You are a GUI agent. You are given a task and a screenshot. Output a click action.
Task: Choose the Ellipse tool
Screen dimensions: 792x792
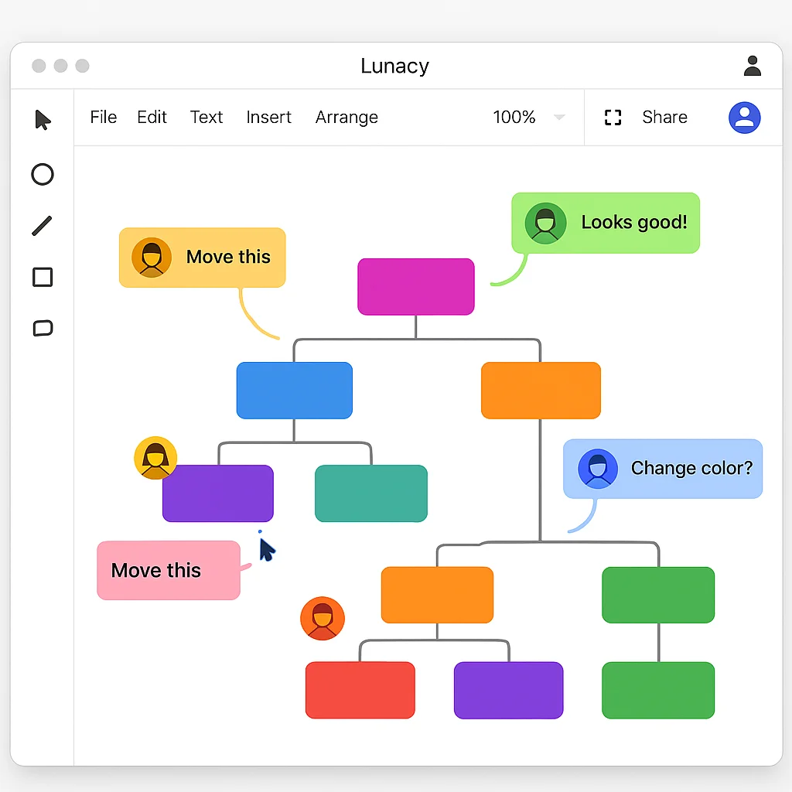(42, 174)
